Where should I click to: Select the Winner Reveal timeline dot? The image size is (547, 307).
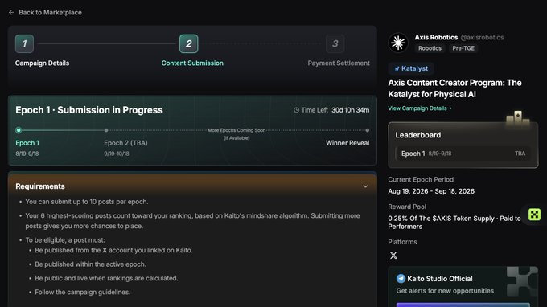tap(368, 130)
